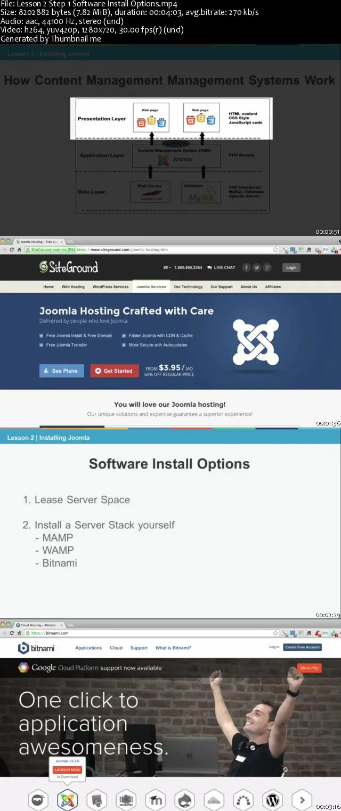Screen dimensions: 341x811
Task: Reload the SiteGround browser window
Action: point(12,249)
